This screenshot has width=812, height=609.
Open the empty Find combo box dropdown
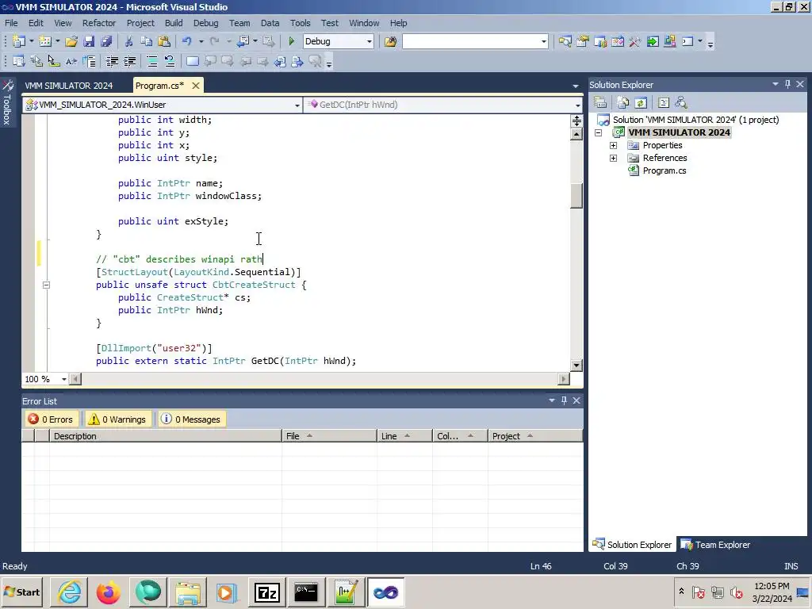[543, 41]
